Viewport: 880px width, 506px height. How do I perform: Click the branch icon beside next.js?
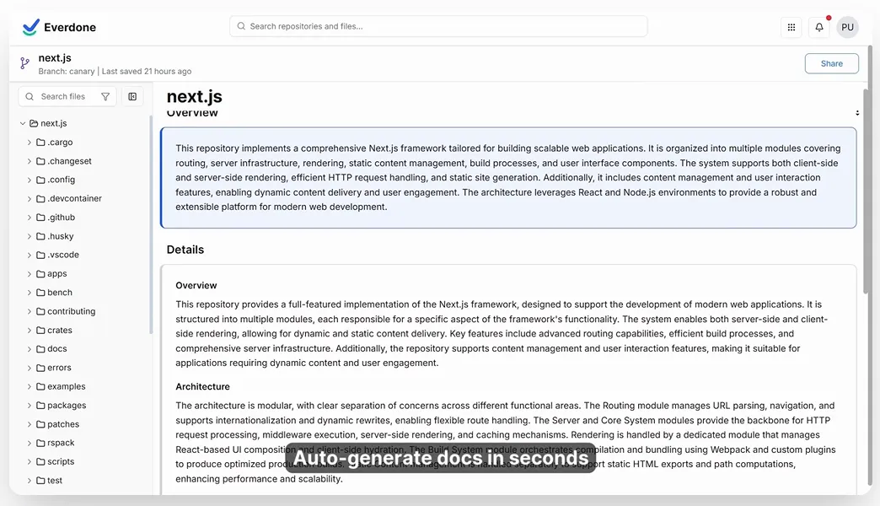click(x=25, y=63)
